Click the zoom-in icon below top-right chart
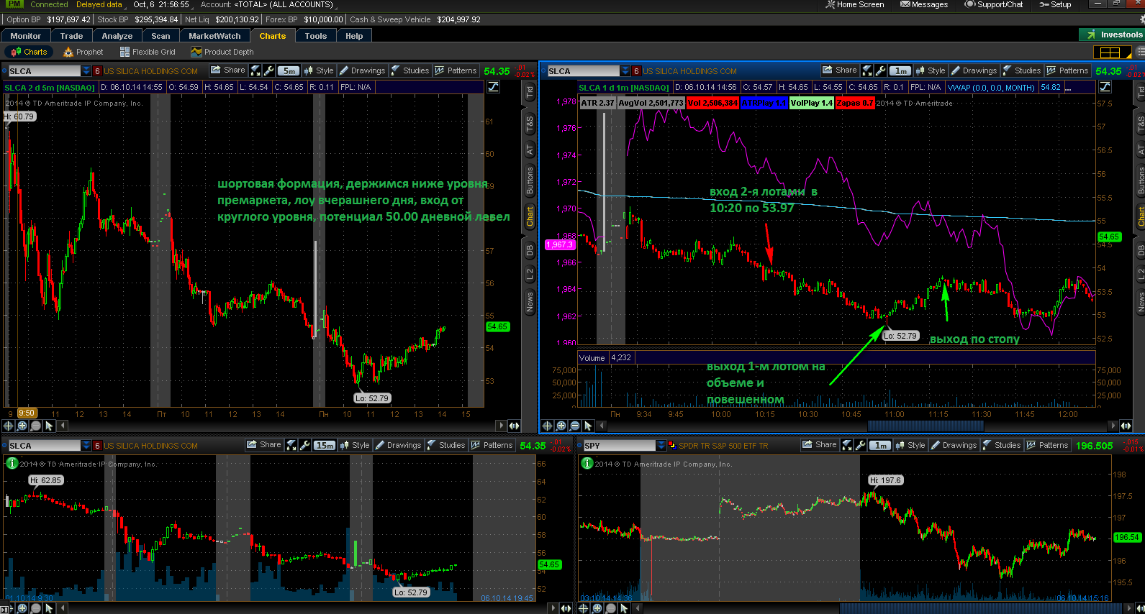 click(561, 426)
